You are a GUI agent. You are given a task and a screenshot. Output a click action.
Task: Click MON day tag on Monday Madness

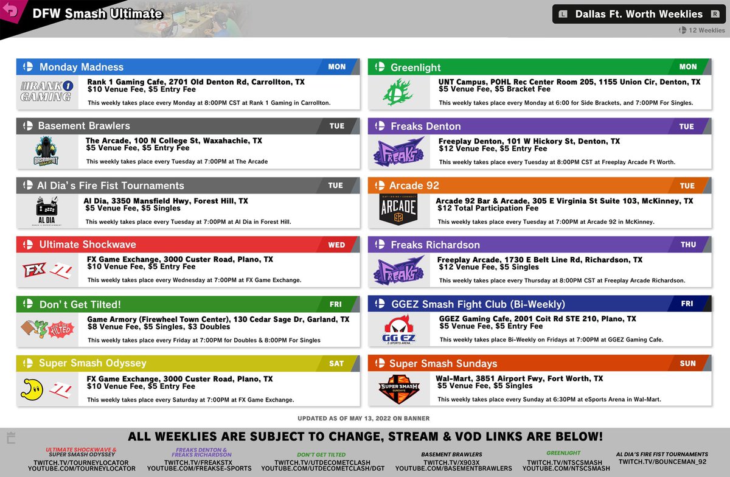coord(337,67)
